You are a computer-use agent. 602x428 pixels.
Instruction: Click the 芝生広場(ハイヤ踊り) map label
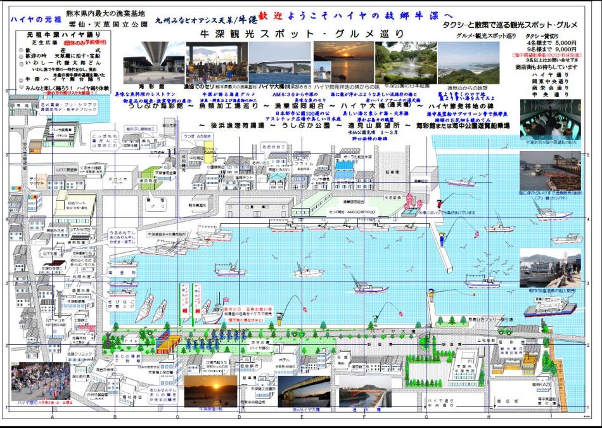coord(260,345)
